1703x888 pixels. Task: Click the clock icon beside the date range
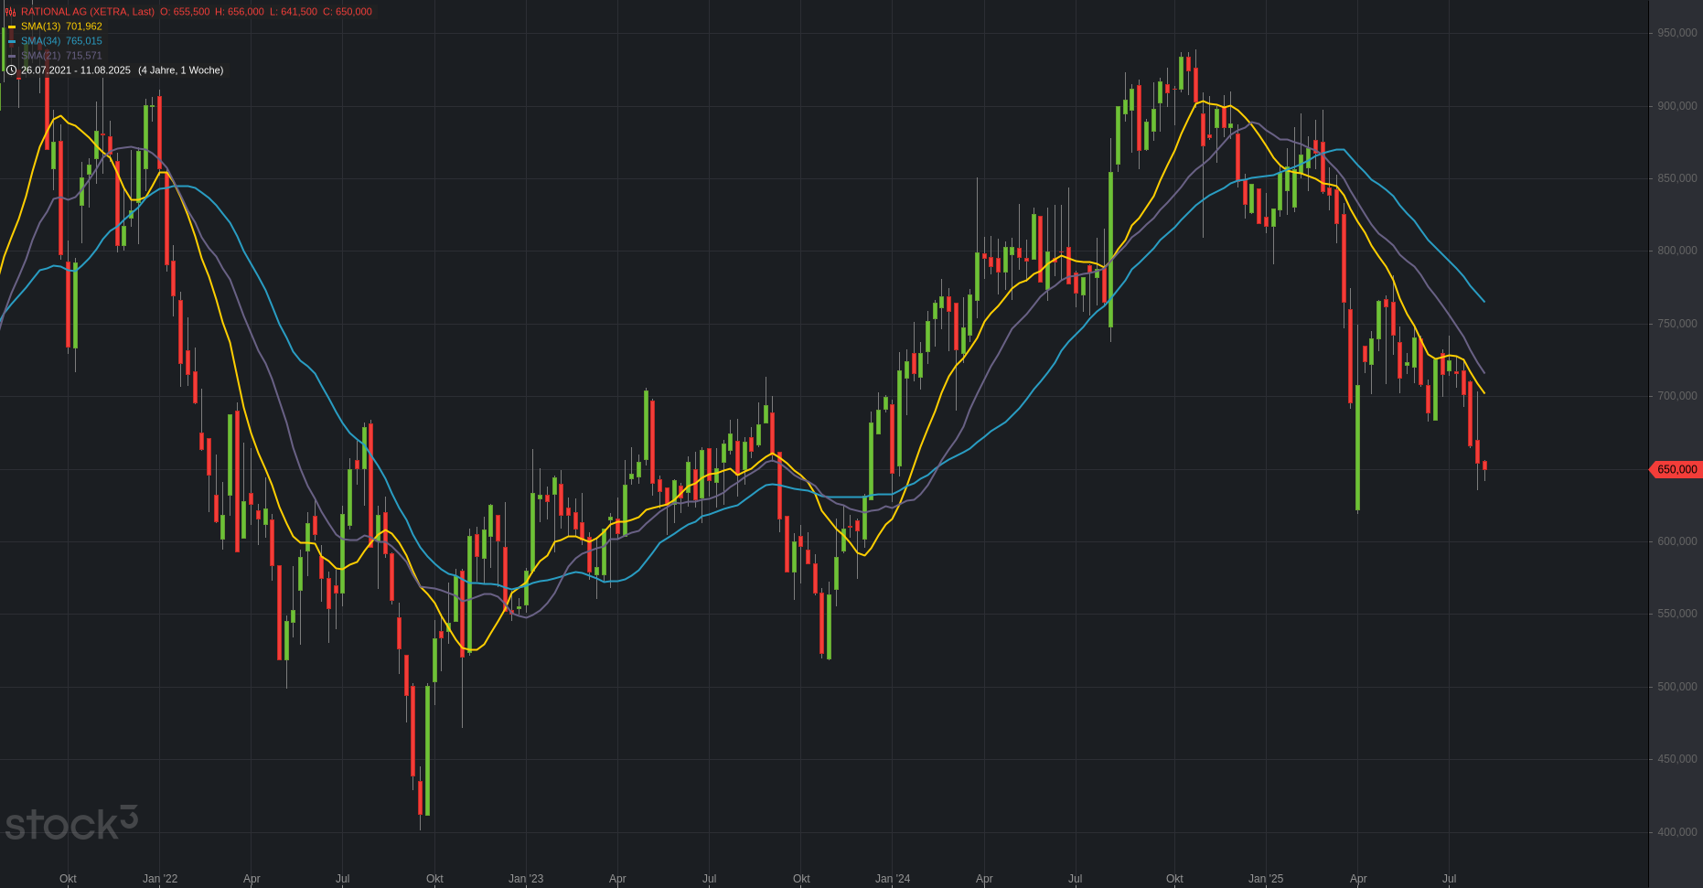[x=12, y=70]
